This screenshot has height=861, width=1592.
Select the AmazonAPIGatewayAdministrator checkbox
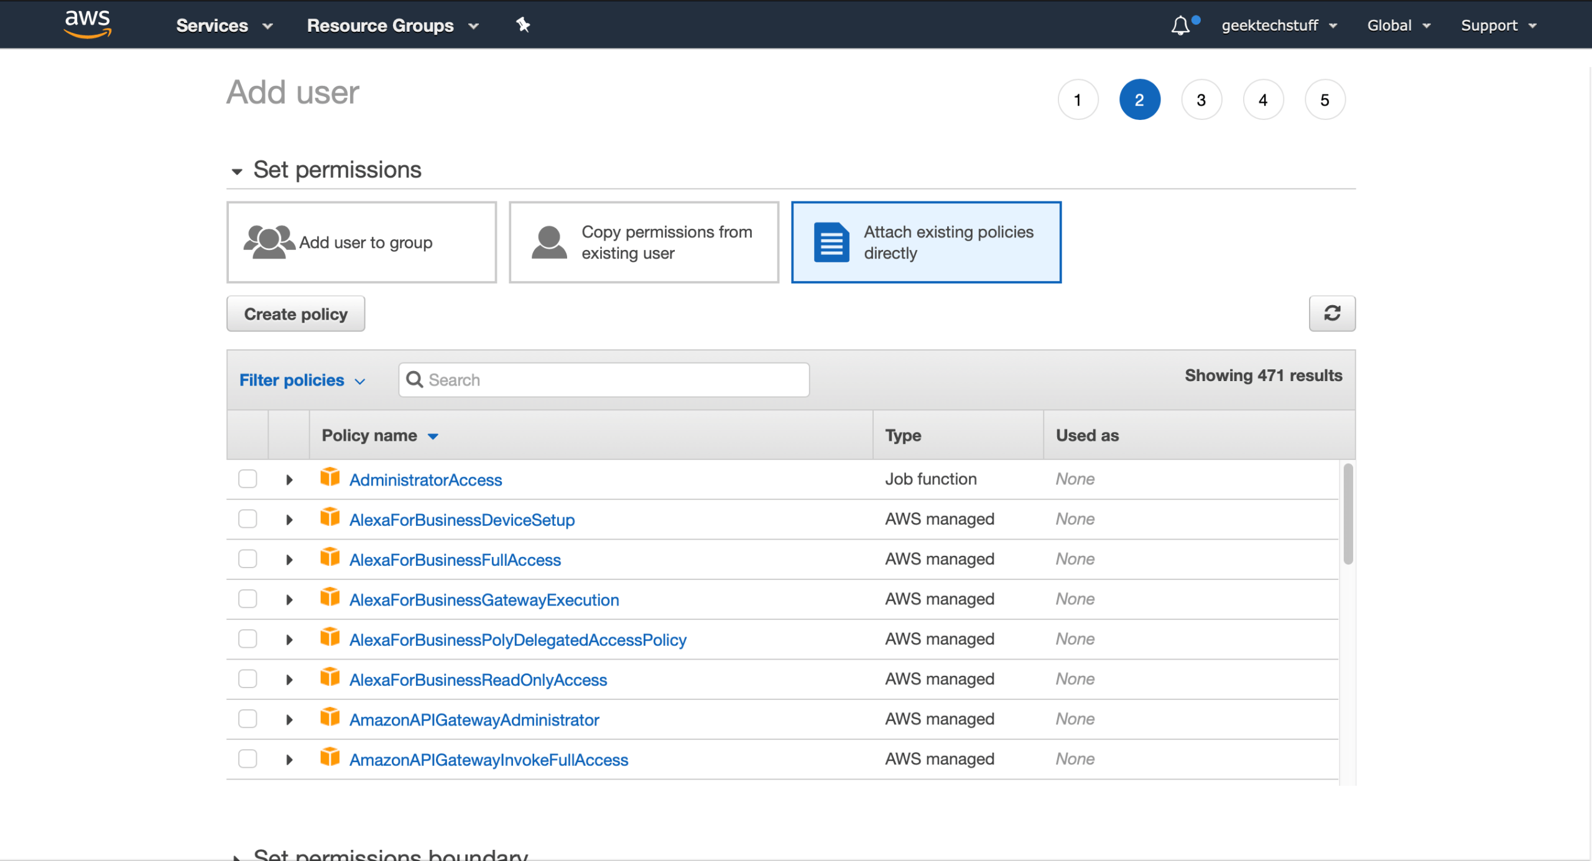pos(247,719)
